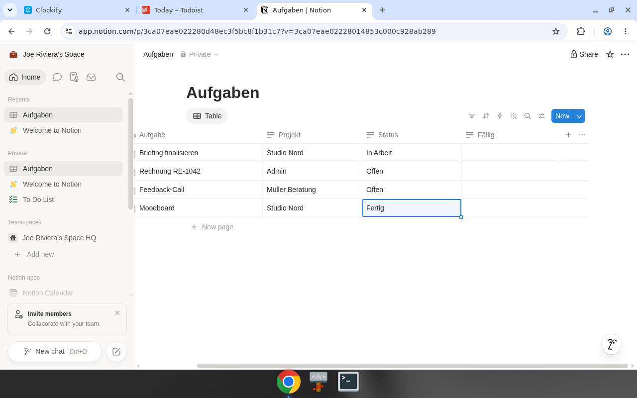The width and height of the screenshot is (637, 398).
Task: Open the Chrome tab search dropdown
Action: click(10, 10)
